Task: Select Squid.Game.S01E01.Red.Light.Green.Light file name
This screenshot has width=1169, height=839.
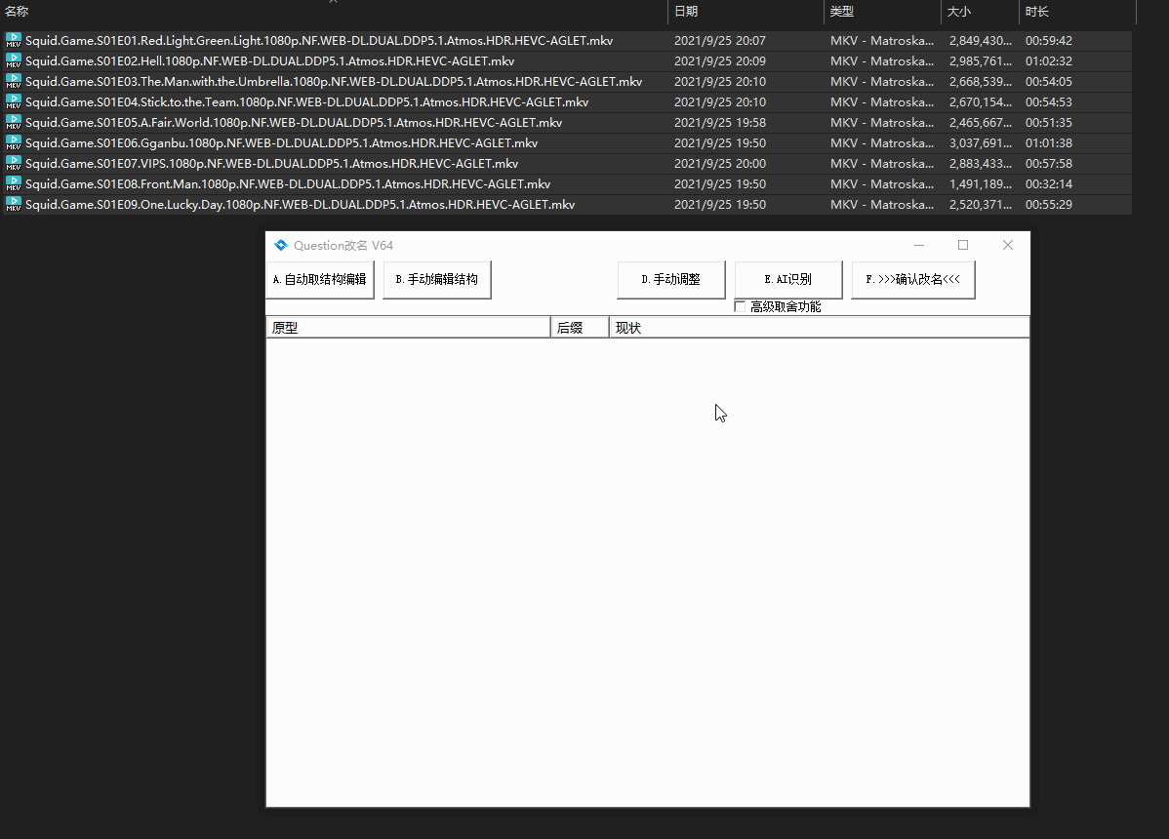Action: tap(319, 40)
